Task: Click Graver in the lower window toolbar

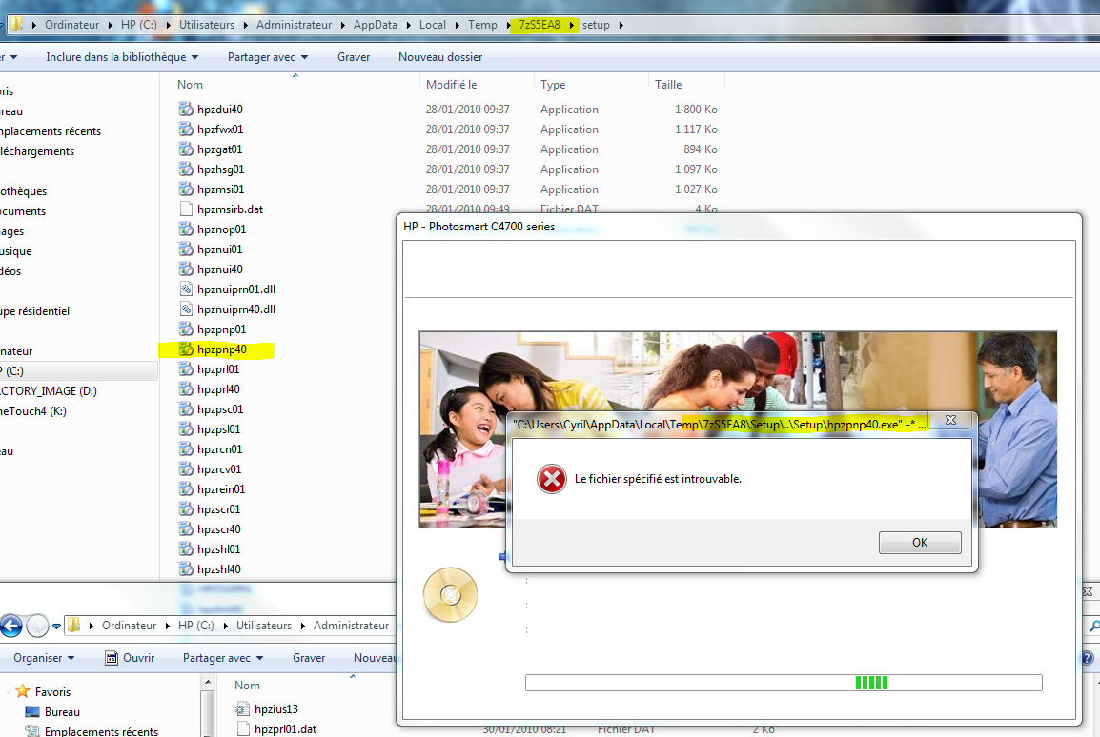Action: point(309,658)
